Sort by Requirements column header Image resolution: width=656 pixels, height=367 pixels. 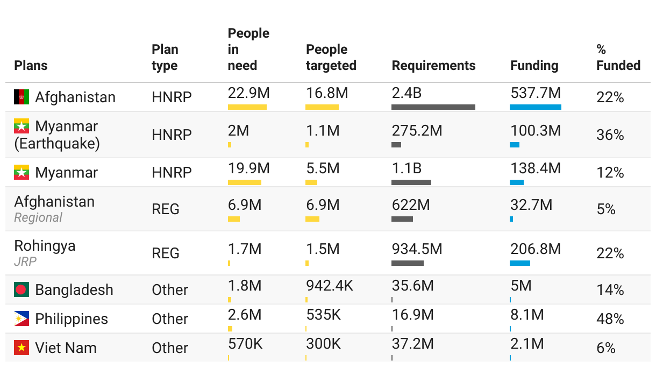[x=433, y=66]
